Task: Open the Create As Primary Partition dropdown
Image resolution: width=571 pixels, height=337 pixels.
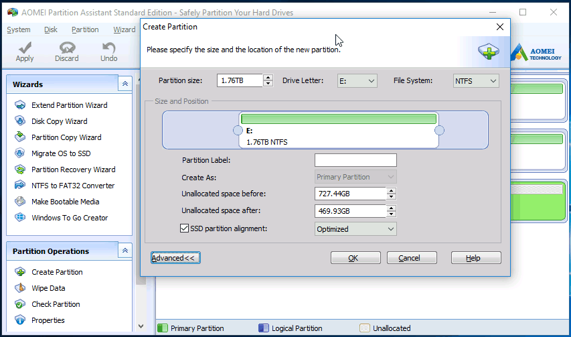Action: tap(355, 177)
